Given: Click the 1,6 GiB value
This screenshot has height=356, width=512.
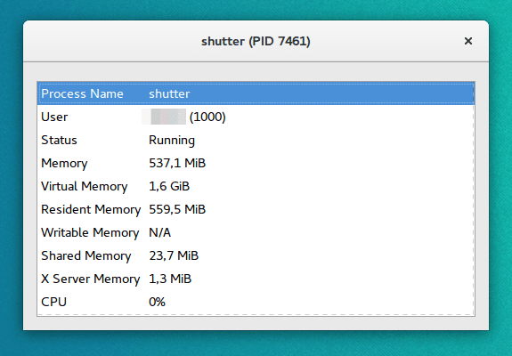Looking at the screenshot, I should point(169,186).
